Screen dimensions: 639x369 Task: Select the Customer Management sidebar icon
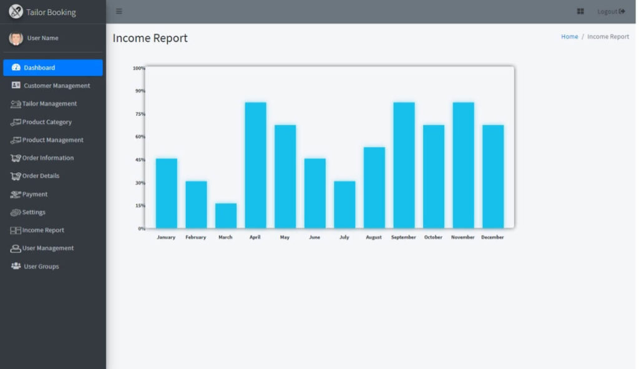tap(14, 86)
